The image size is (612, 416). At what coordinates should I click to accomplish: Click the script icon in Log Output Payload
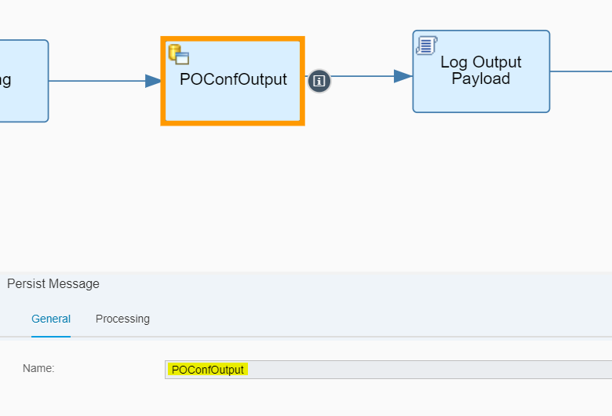426,46
